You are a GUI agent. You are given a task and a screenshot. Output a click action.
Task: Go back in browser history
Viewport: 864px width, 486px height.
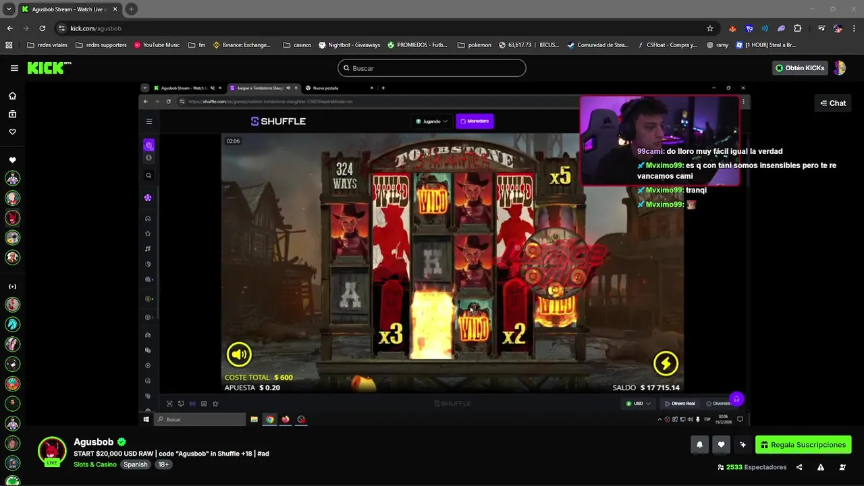click(x=9, y=28)
